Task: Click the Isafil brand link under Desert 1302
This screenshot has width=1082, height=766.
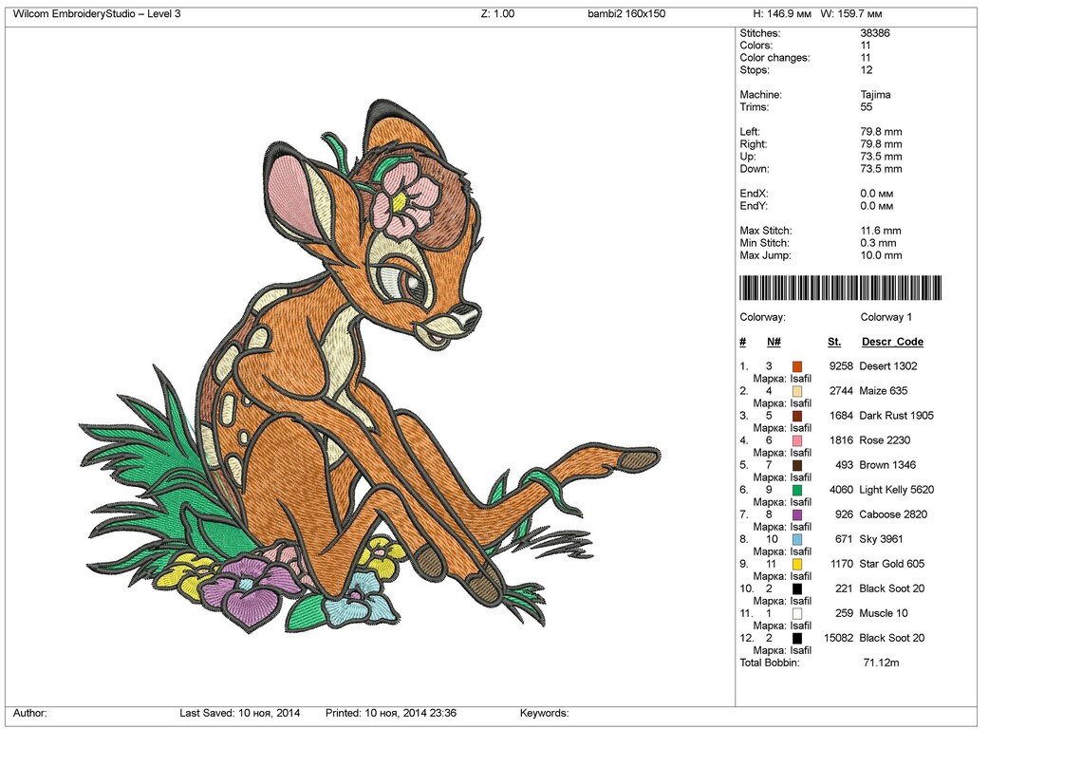Action: [x=801, y=378]
